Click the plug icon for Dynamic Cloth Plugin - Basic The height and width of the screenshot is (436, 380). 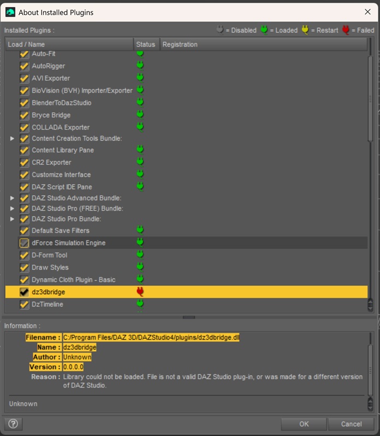pyautogui.click(x=140, y=279)
